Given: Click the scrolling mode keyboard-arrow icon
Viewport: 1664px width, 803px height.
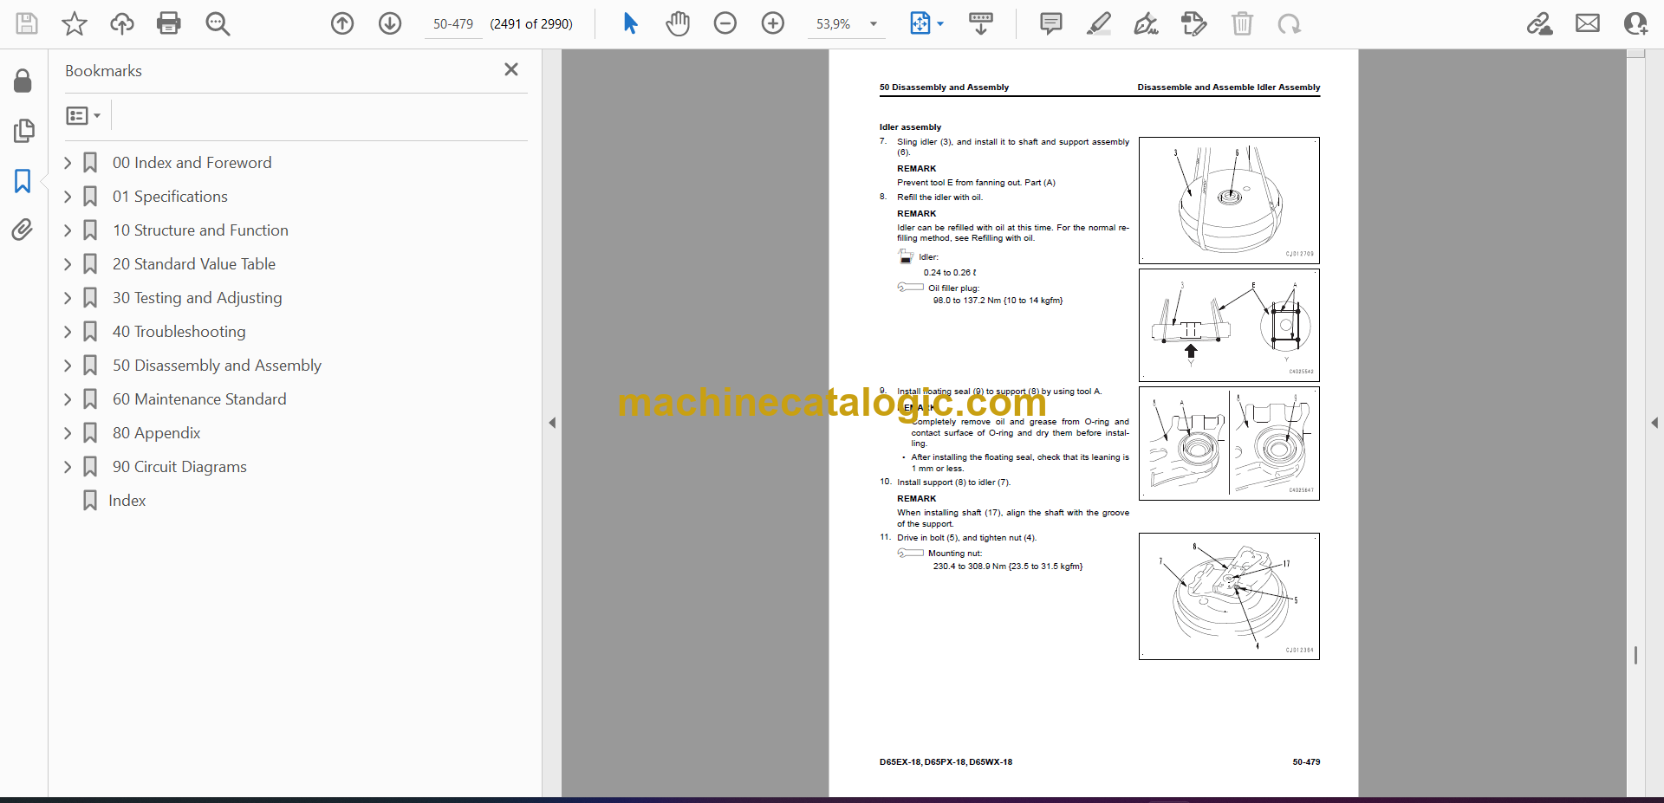Looking at the screenshot, I should click(x=981, y=23).
